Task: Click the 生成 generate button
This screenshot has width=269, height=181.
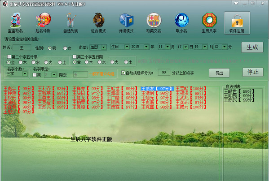Action: tap(252, 47)
